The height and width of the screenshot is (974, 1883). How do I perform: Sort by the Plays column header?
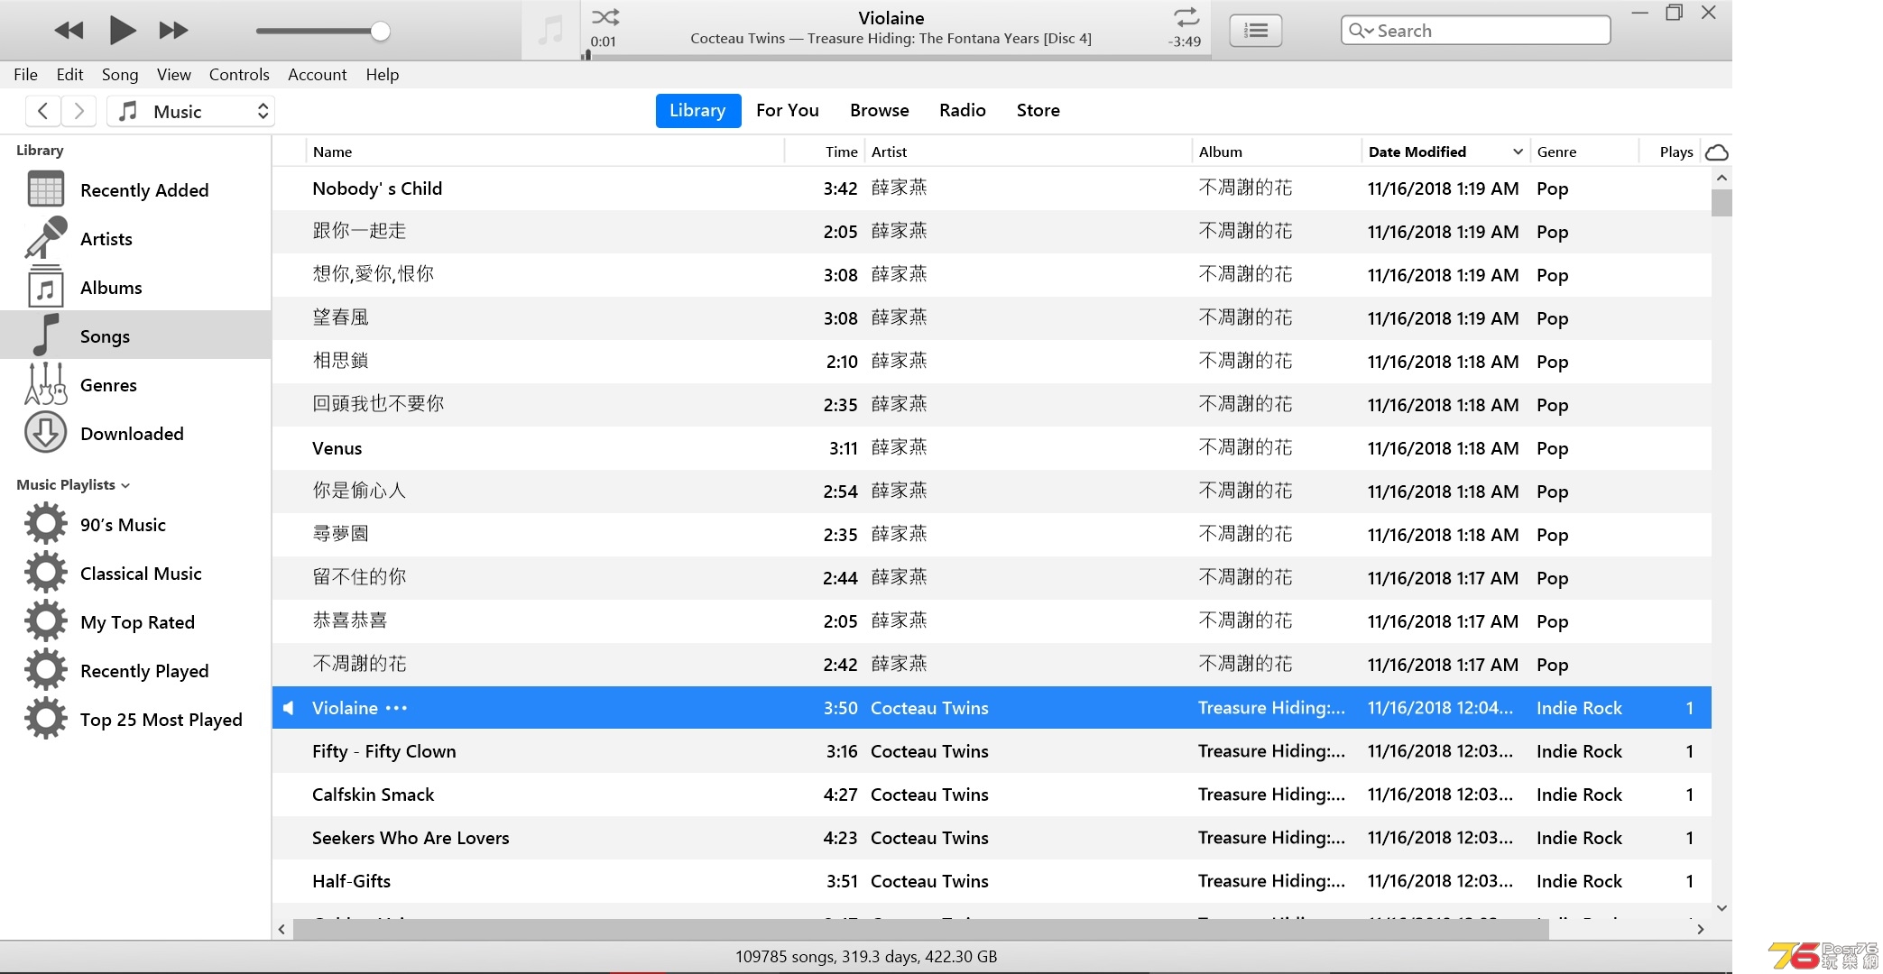(1670, 152)
